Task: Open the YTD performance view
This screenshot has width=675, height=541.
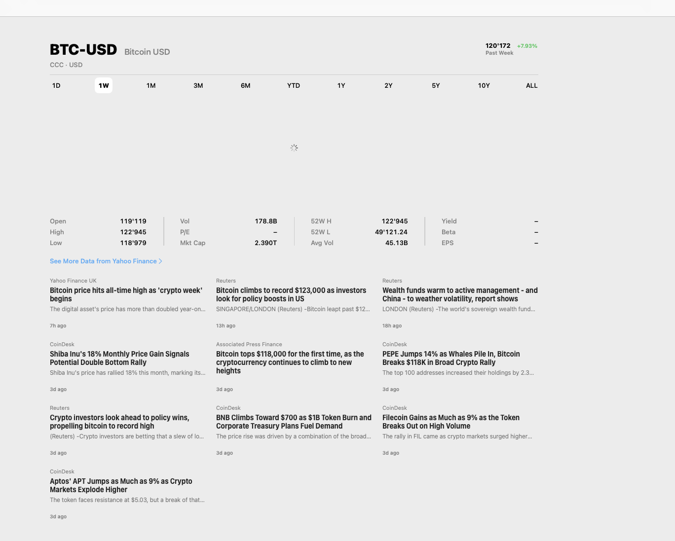Action: [x=293, y=85]
